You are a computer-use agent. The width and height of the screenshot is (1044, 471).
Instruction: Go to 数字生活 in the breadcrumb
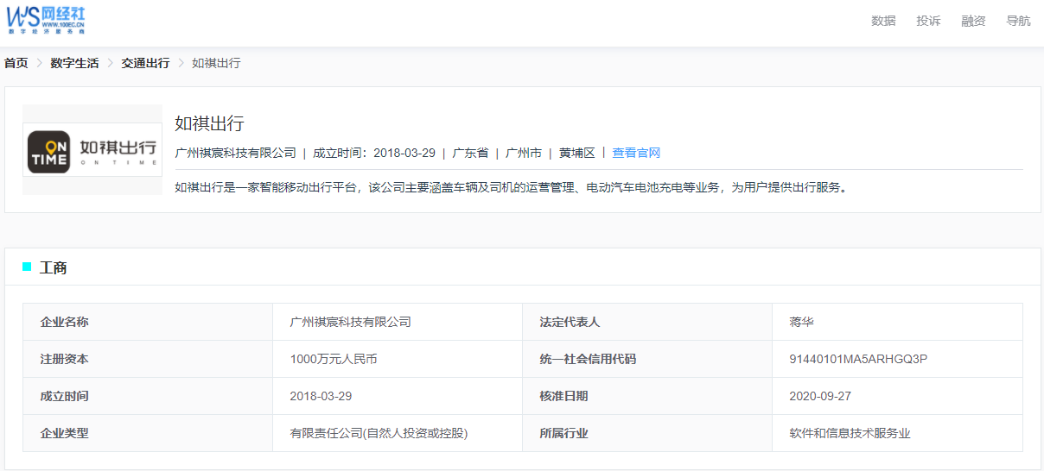click(x=74, y=63)
